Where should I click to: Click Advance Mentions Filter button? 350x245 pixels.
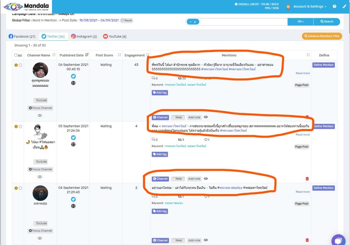coord(322,36)
